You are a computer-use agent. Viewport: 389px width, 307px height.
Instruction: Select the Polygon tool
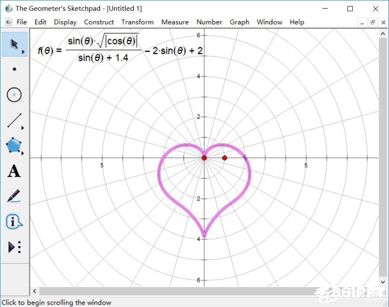[14, 145]
